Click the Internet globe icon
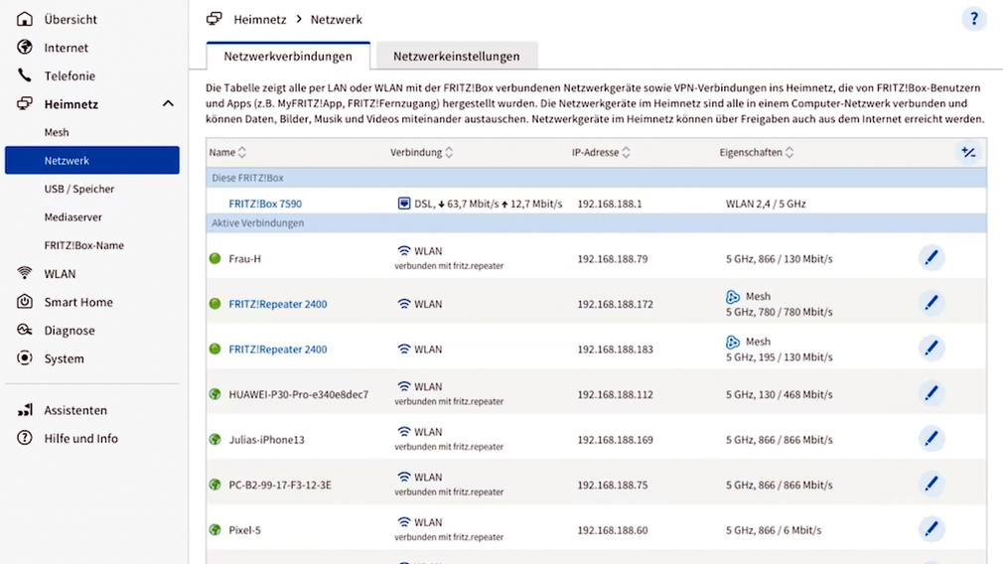Image resolution: width=1003 pixels, height=564 pixels. click(x=24, y=48)
